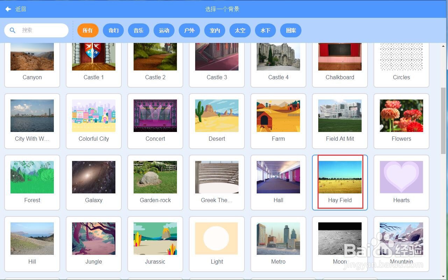Image resolution: width=448 pixels, height=280 pixels.
Task: Pick the Colorful City backdrop
Action: click(94, 121)
